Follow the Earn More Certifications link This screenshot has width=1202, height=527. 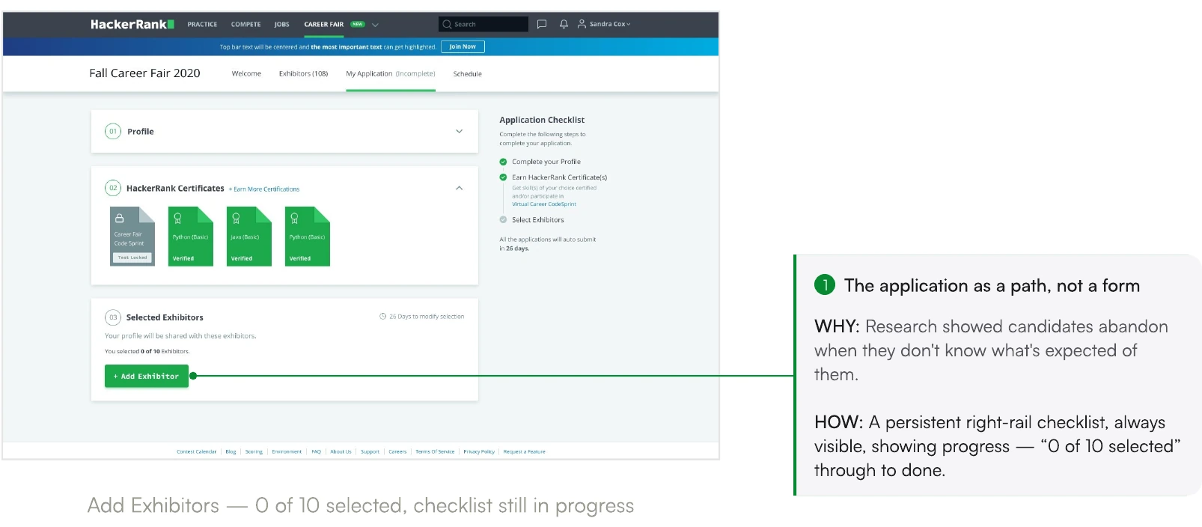(x=264, y=189)
